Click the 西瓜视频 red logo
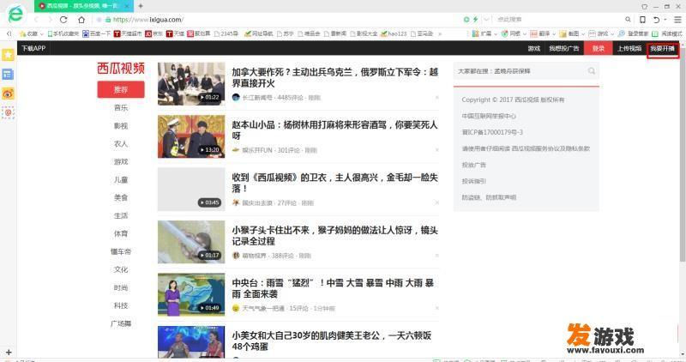The image size is (686, 362). (121, 68)
